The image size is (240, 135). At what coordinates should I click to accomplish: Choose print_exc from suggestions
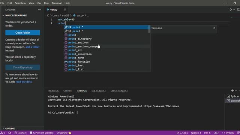point(107,50)
